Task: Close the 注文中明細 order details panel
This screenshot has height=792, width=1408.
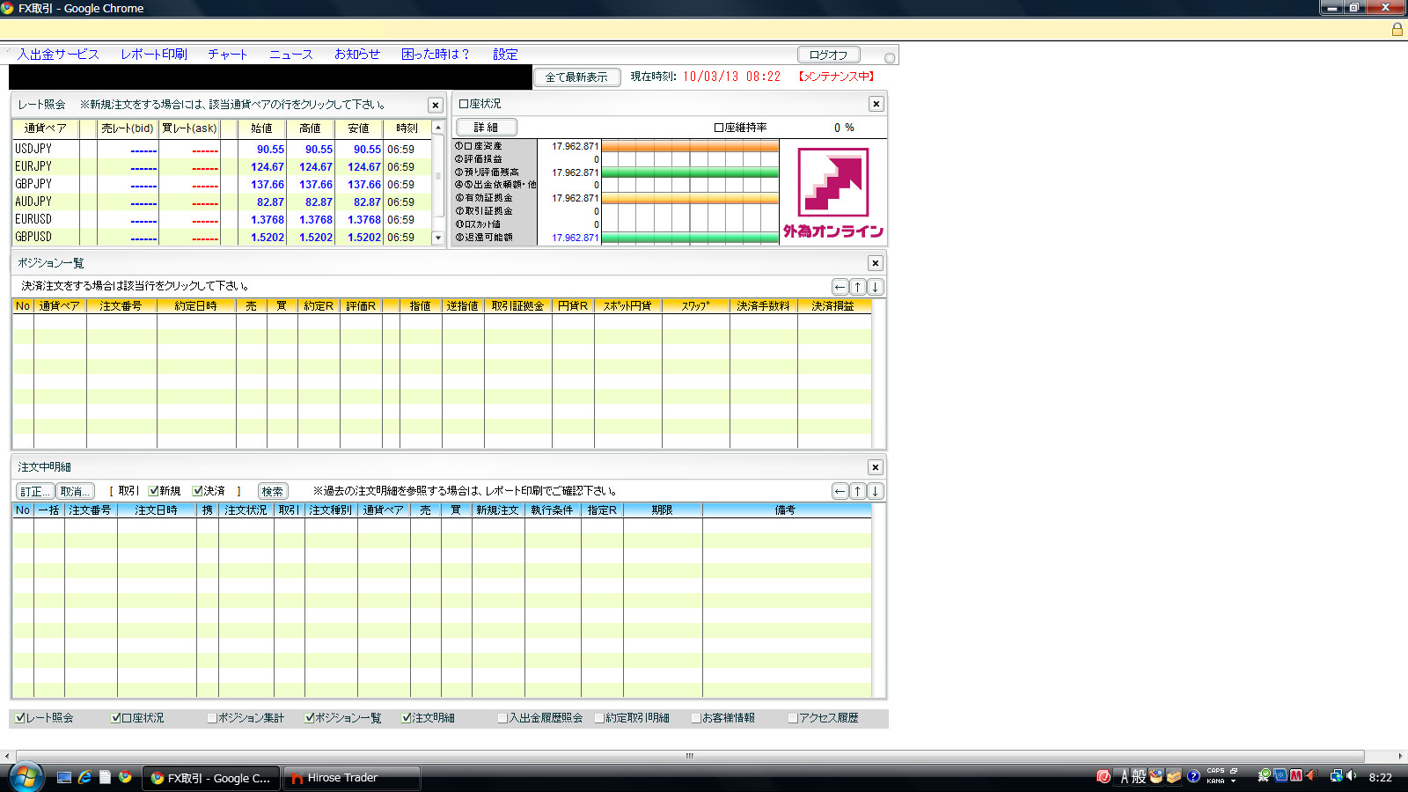Action: pyautogui.click(x=875, y=467)
